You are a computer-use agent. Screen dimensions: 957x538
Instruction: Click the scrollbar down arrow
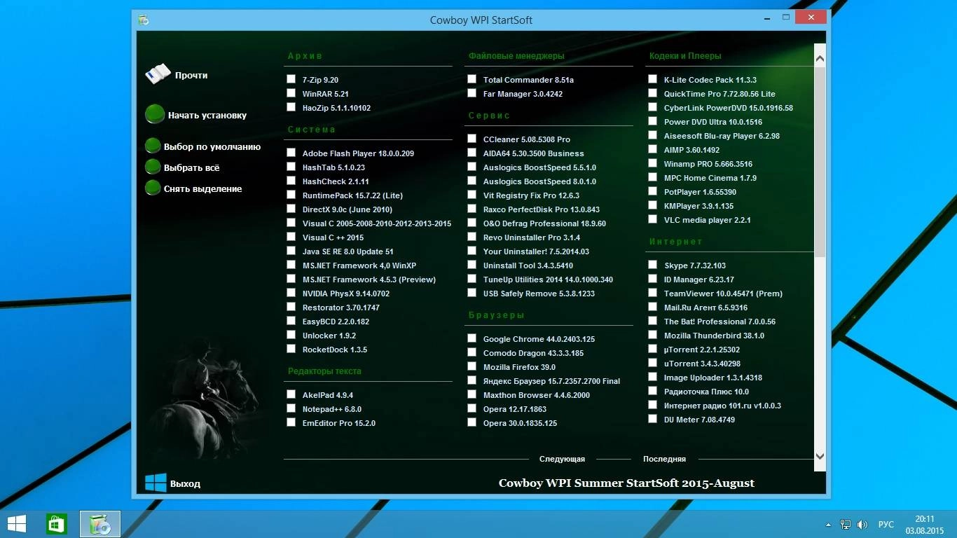coord(820,456)
